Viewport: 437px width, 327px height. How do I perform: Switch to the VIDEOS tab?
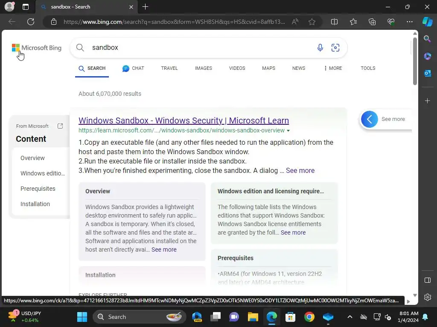237,68
